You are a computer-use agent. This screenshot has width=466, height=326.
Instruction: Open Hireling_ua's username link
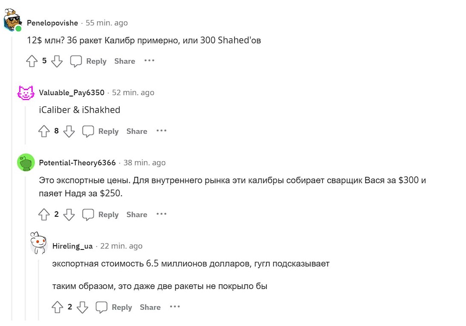(72, 246)
